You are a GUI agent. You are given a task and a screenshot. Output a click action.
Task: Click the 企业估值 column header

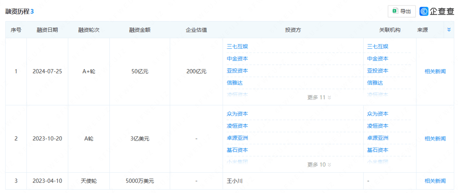click(x=197, y=30)
